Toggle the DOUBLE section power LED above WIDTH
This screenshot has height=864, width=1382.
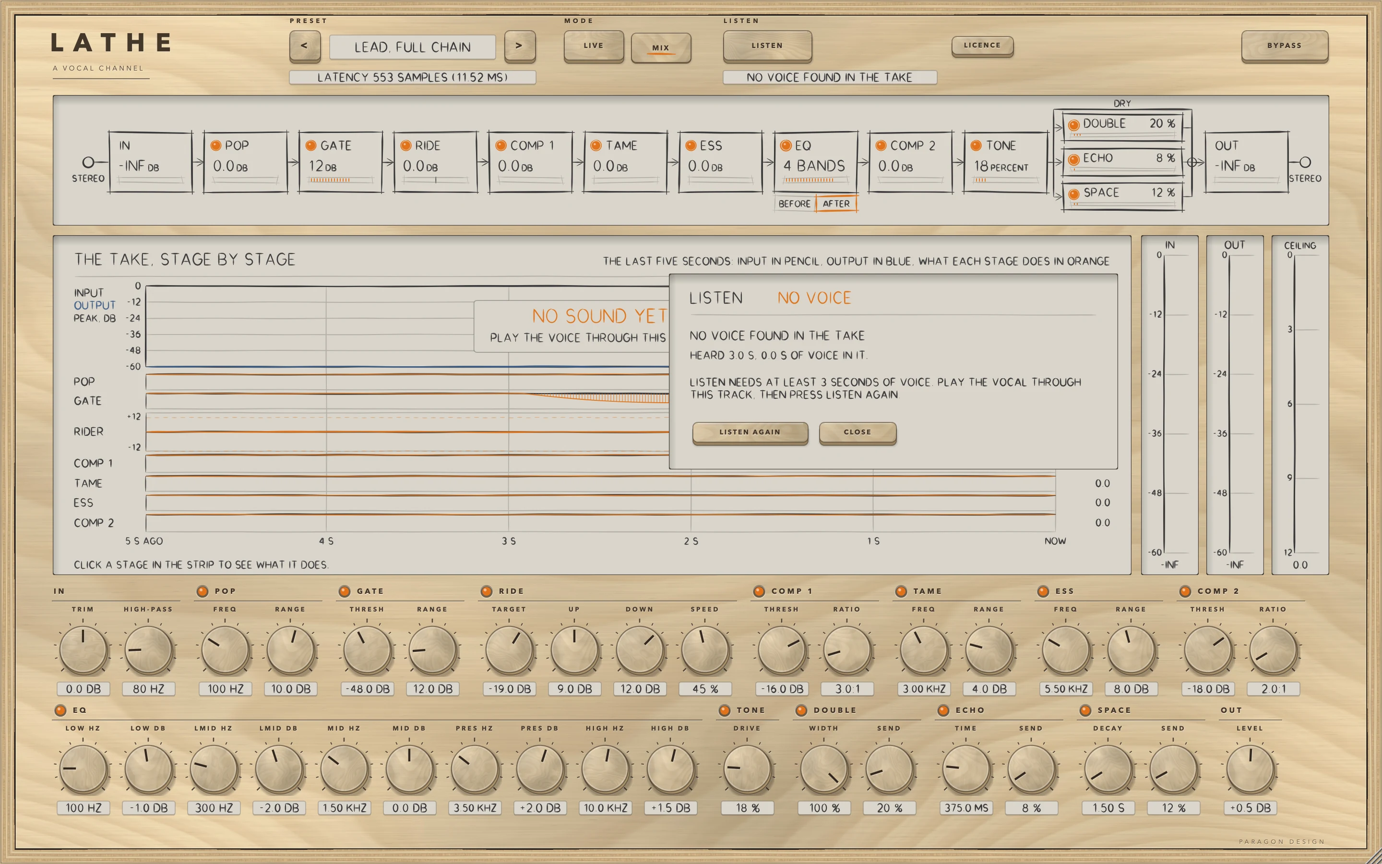coord(801,710)
